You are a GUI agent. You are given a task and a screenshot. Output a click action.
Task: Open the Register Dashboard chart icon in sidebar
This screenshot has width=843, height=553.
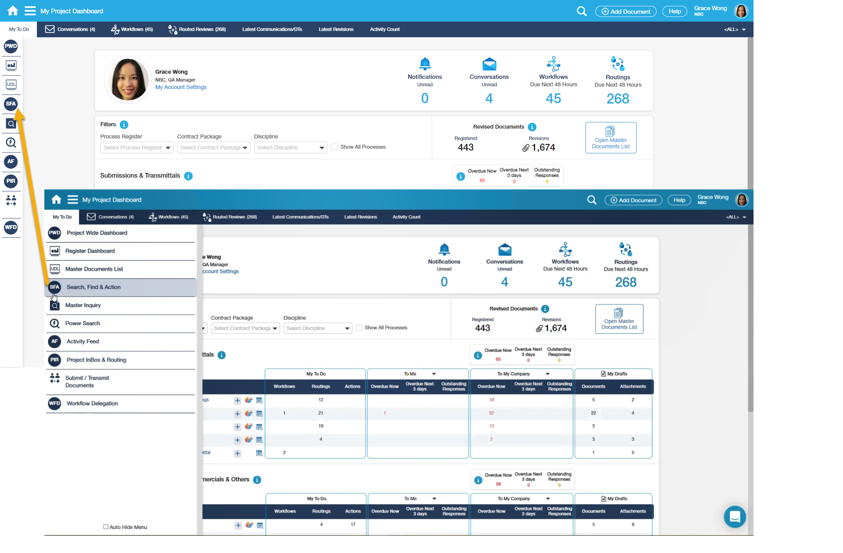point(11,65)
